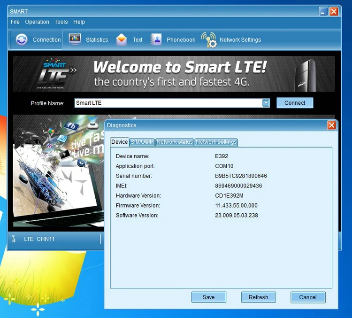352x318 pixels.
Task: Expand the Profile Name dropdown arrow
Action: point(266,103)
